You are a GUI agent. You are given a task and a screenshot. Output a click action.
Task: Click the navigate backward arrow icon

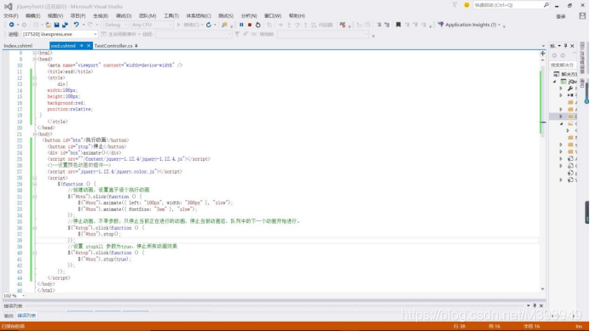12,25
